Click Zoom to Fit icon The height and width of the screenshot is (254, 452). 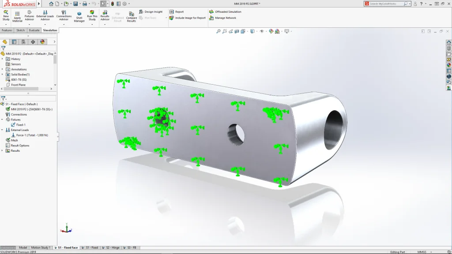tap(218, 31)
